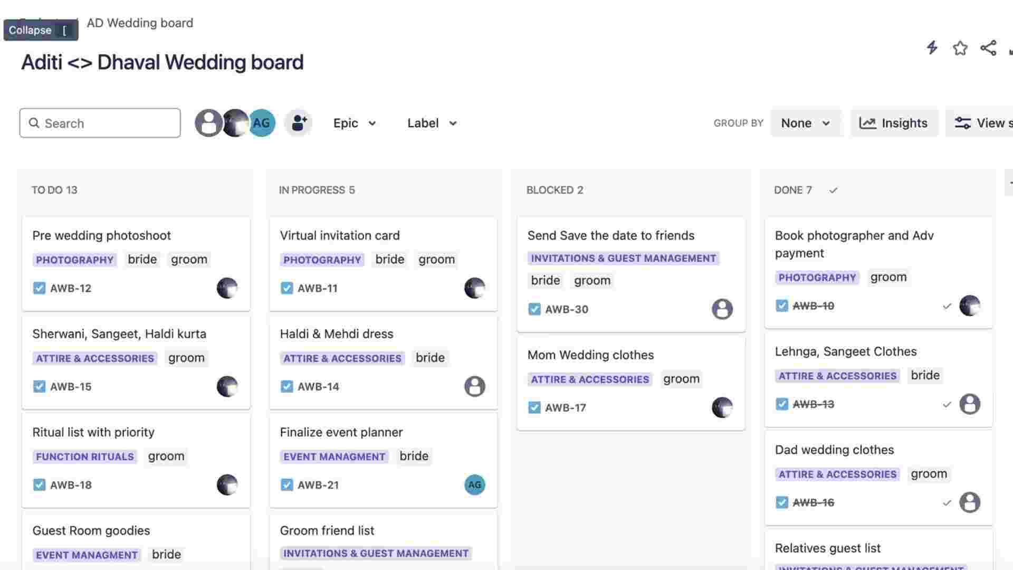The height and width of the screenshot is (570, 1013).
Task: Filter by AG avatar in header
Action: [262, 123]
